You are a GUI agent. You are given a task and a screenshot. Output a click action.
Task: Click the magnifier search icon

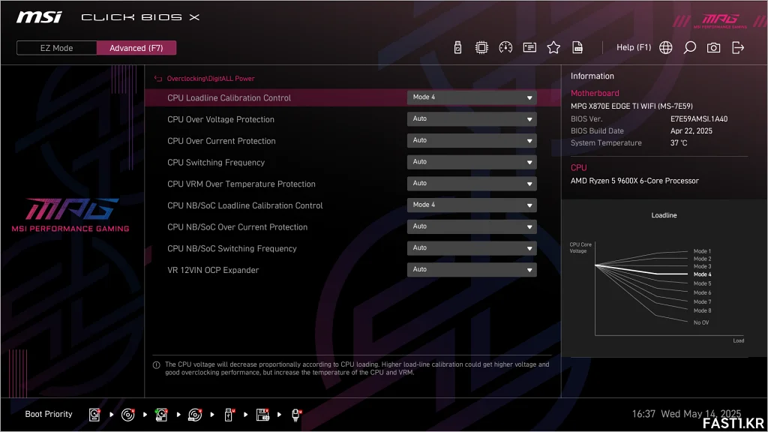coord(690,47)
